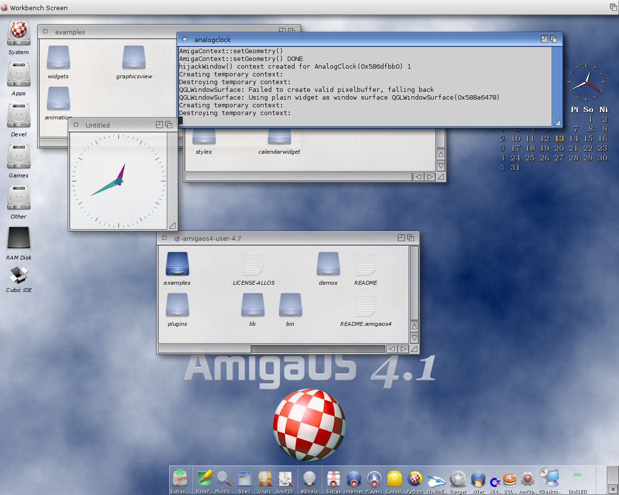Click scroll-down arrow in qt-amigaos4-user-4.7 window
Screen dimensions: 619x495
coord(414,338)
